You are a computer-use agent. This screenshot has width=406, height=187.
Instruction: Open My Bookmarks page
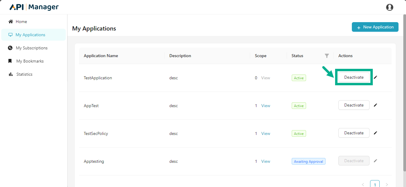[x=30, y=61]
